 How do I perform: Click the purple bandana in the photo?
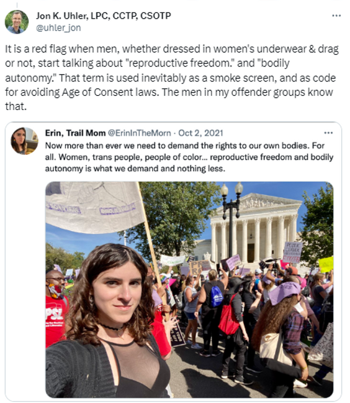(284, 292)
